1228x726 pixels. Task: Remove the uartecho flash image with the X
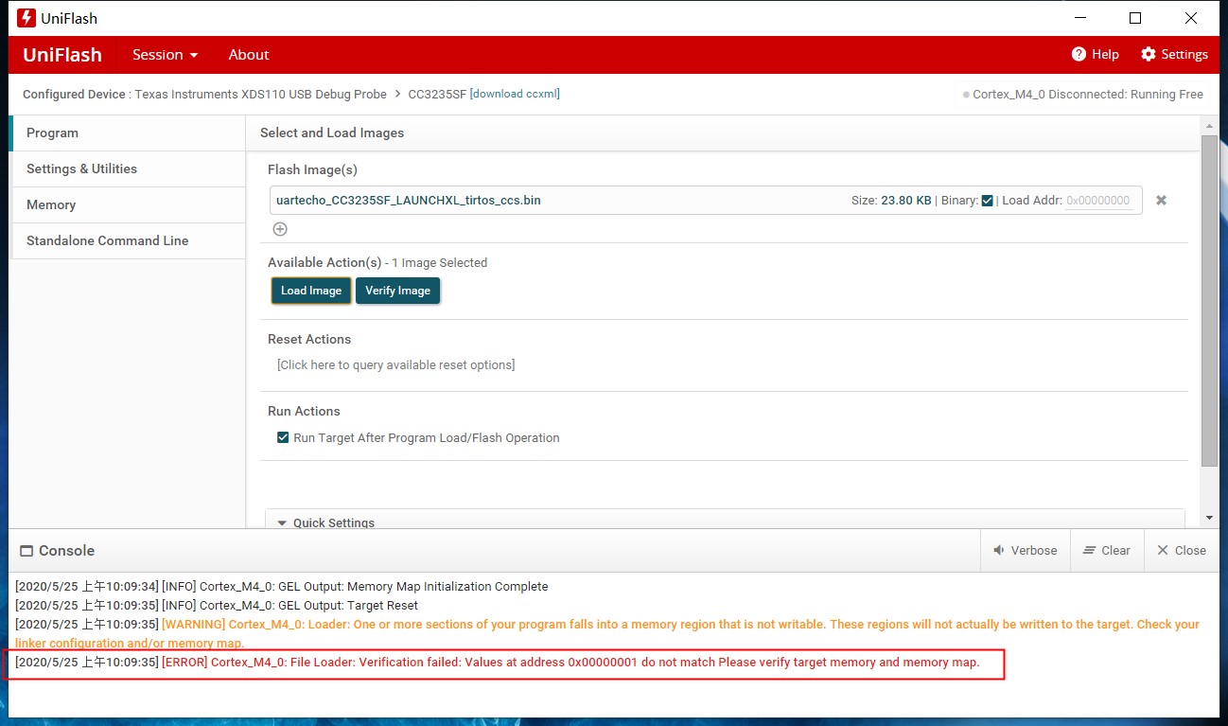point(1161,201)
